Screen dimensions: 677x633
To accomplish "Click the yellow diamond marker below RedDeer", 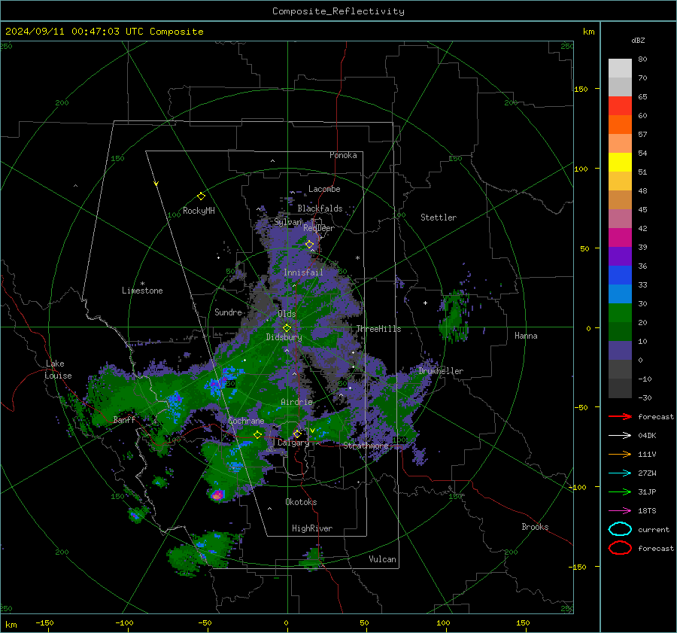I will (x=310, y=245).
